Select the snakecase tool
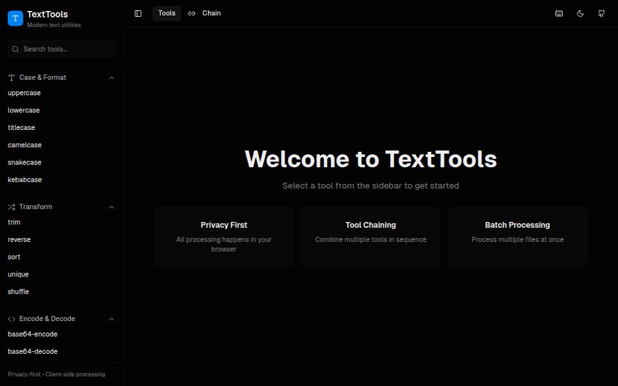This screenshot has width=618, height=386. 24,162
